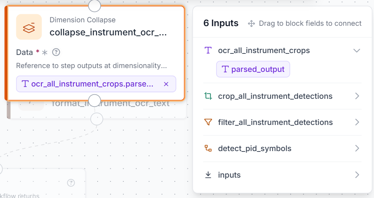Select the parsed_output field chip
374x198 pixels.
click(x=253, y=69)
